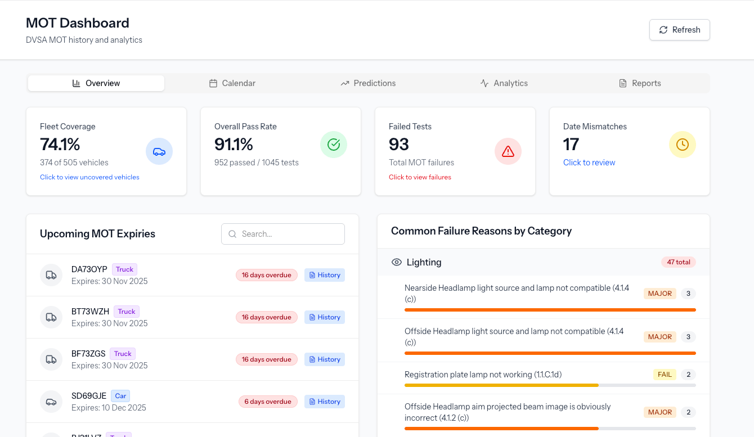Click Click to review under Date Mismatches
This screenshot has width=754, height=437.
pos(589,163)
